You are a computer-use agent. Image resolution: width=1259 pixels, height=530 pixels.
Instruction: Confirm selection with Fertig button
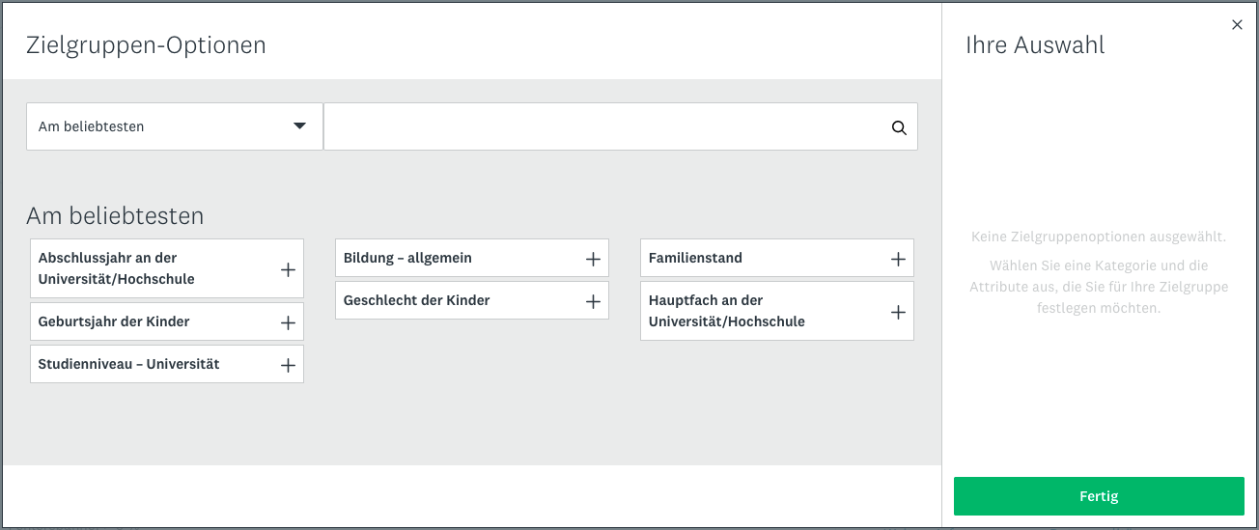[1099, 496]
